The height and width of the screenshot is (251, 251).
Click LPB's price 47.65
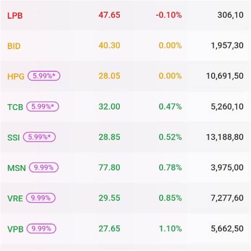pyautogui.click(x=109, y=15)
